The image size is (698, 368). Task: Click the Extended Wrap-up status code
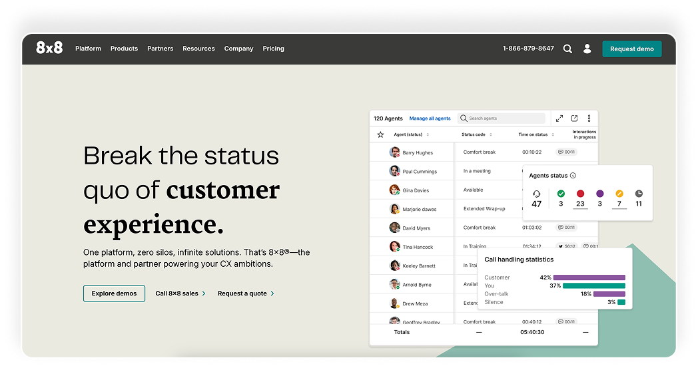484,209
